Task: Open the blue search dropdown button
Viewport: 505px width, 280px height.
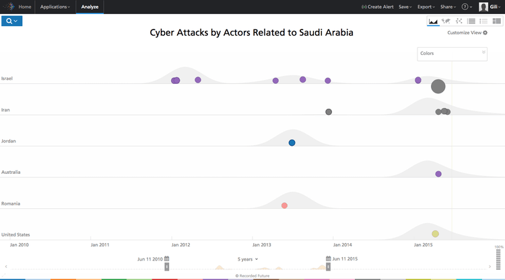Action: (12, 21)
